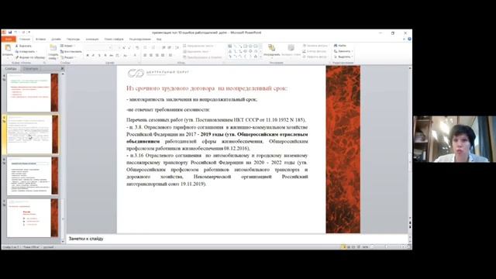The height and width of the screenshot is (279, 496).
Task: Click the notes field 'Заметки к слайду'
Action: coord(237,239)
